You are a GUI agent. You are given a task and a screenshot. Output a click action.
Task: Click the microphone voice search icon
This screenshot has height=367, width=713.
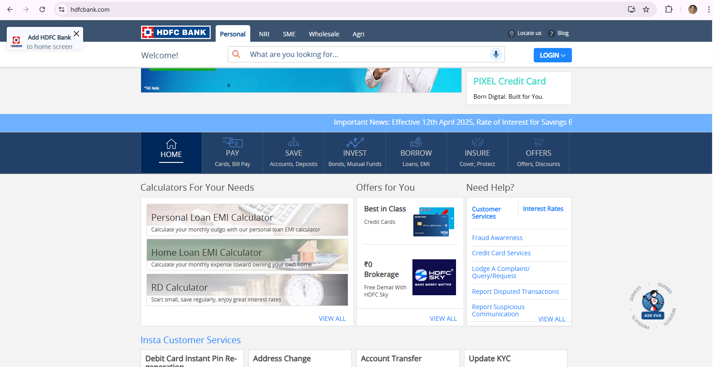tap(496, 54)
